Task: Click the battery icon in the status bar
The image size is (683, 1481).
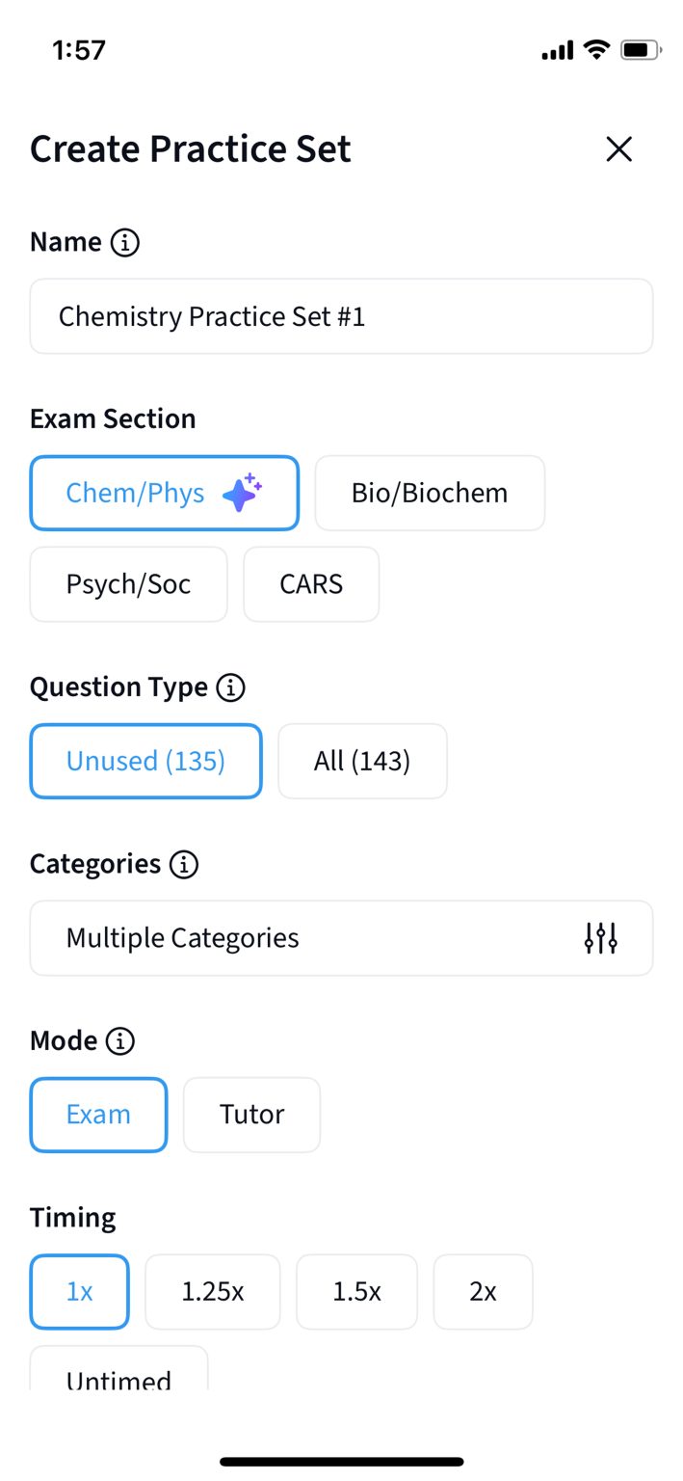Action: pos(639,48)
